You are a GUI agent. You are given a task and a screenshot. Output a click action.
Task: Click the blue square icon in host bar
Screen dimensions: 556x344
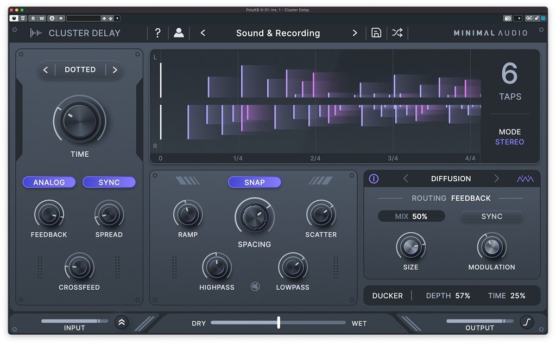coord(543,18)
